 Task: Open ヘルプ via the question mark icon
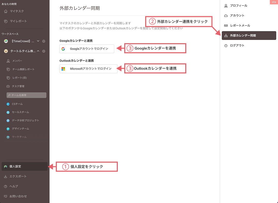[x=5, y=186]
